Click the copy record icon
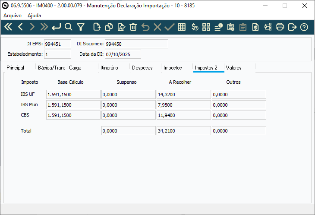This screenshot has height=215, width=315. point(109,27)
